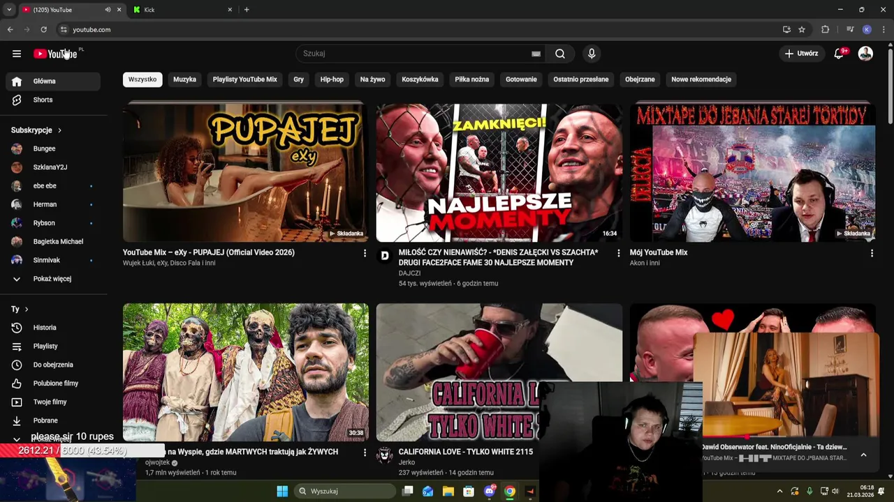Select the Obejrzane filter chip
Image resolution: width=894 pixels, height=502 pixels.
pyautogui.click(x=640, y=79)
